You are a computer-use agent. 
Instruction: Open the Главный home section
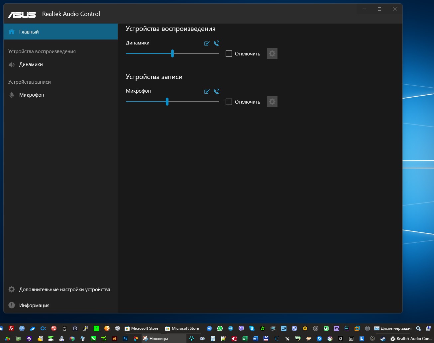coord(60,32)
